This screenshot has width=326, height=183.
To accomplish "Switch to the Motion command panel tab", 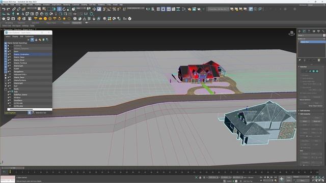I will click(314, 31).
